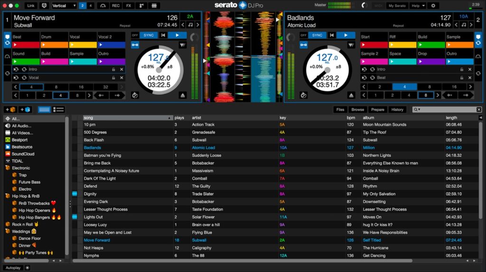Open deck 1 censor/reverse dropdown triangle
486x272 pixels.
tap(183, 45)
